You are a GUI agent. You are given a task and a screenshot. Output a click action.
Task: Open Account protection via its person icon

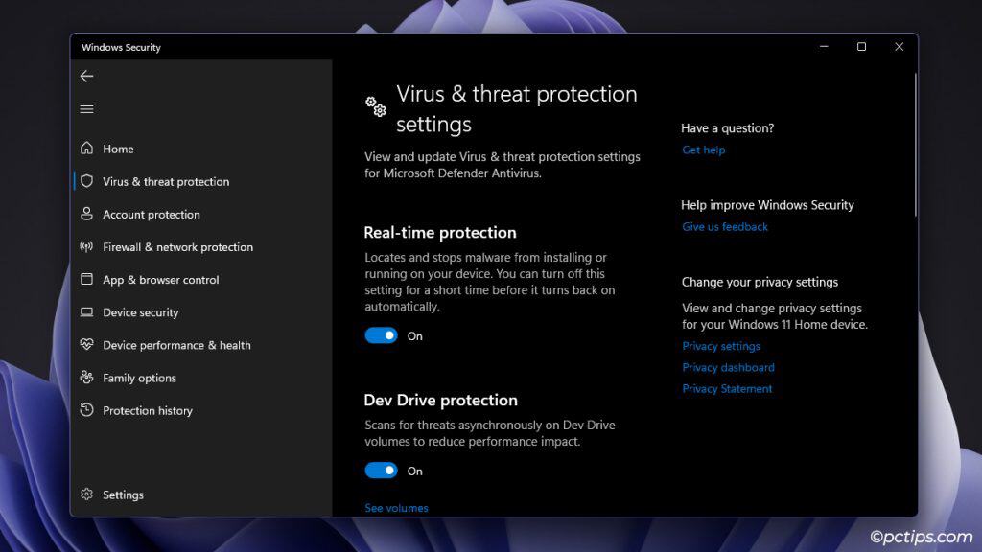(86, 214)
